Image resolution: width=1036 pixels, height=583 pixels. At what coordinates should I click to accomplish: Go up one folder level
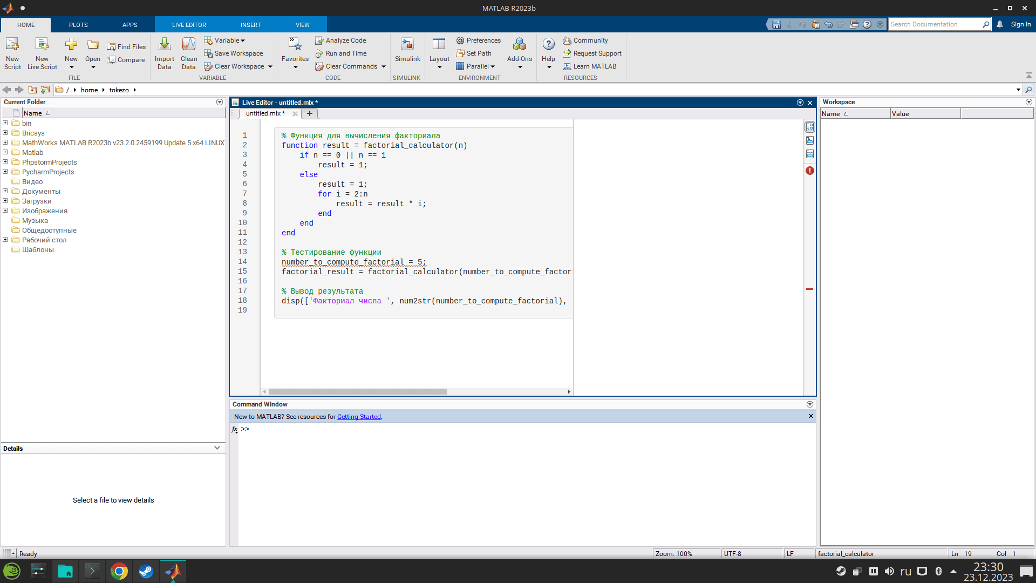(32, 90)
